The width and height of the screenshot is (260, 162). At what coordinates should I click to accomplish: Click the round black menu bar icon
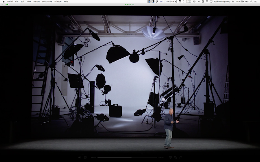tap(203, 2)
